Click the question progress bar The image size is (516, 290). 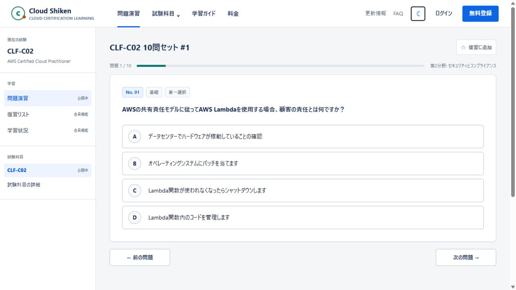[x=281, y=66]
